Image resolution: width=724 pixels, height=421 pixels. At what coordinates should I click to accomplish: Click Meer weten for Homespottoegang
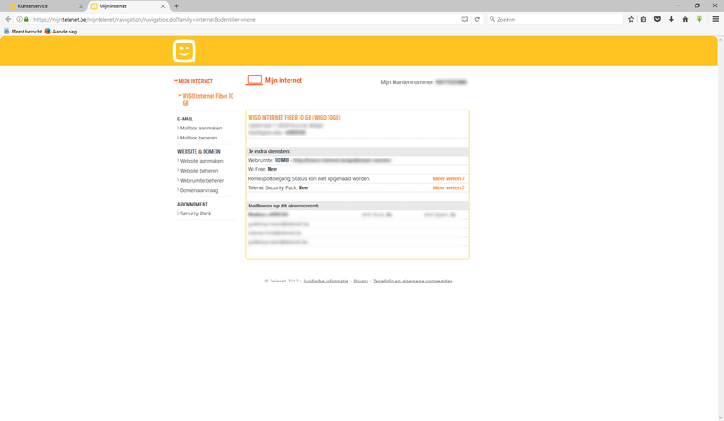[449, 179]
